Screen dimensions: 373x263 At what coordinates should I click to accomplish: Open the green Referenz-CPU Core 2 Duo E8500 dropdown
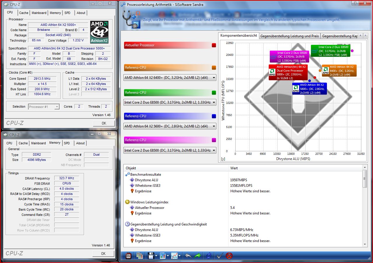tap(170, 102)
